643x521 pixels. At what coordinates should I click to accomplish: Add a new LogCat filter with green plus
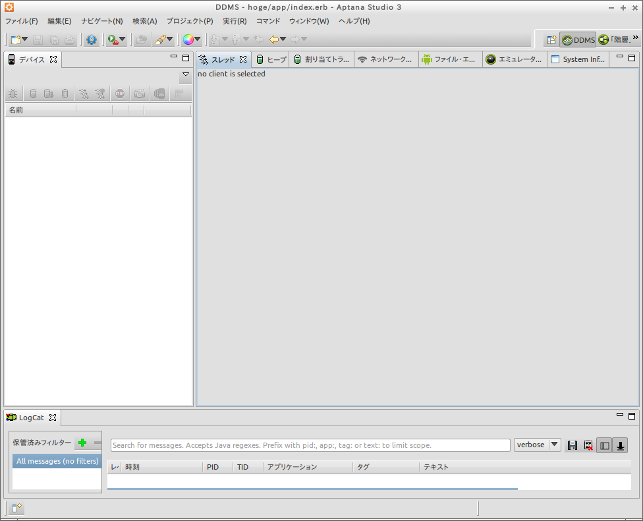click(82, 443)
